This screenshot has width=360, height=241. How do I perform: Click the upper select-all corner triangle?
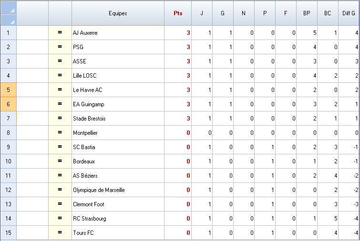(12, 10)
